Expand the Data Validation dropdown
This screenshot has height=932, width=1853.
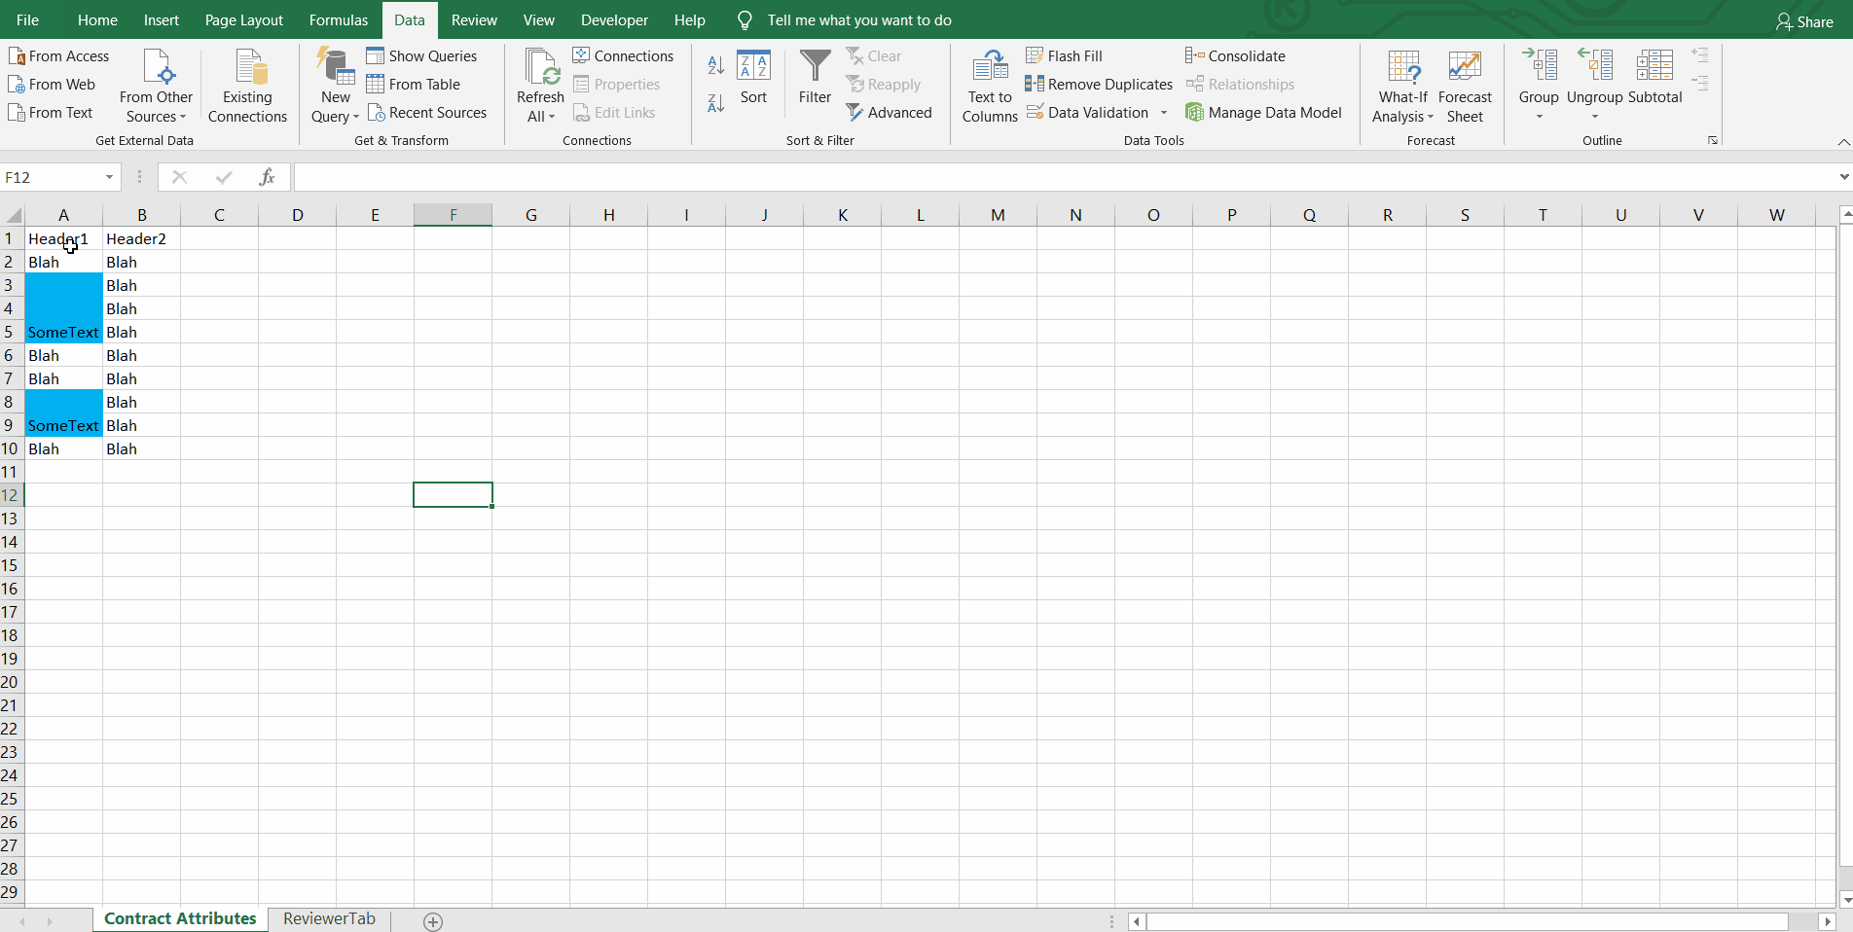1165,112
